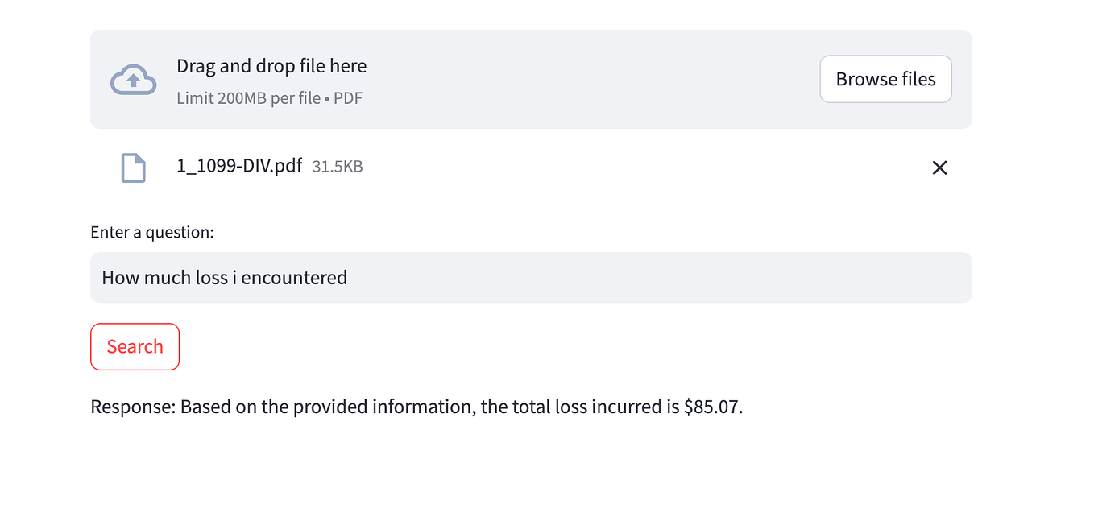This screenshot has width=1094, height=517.
Task: Click the "Drag and drop file here" heading
Action: [271, 66]
